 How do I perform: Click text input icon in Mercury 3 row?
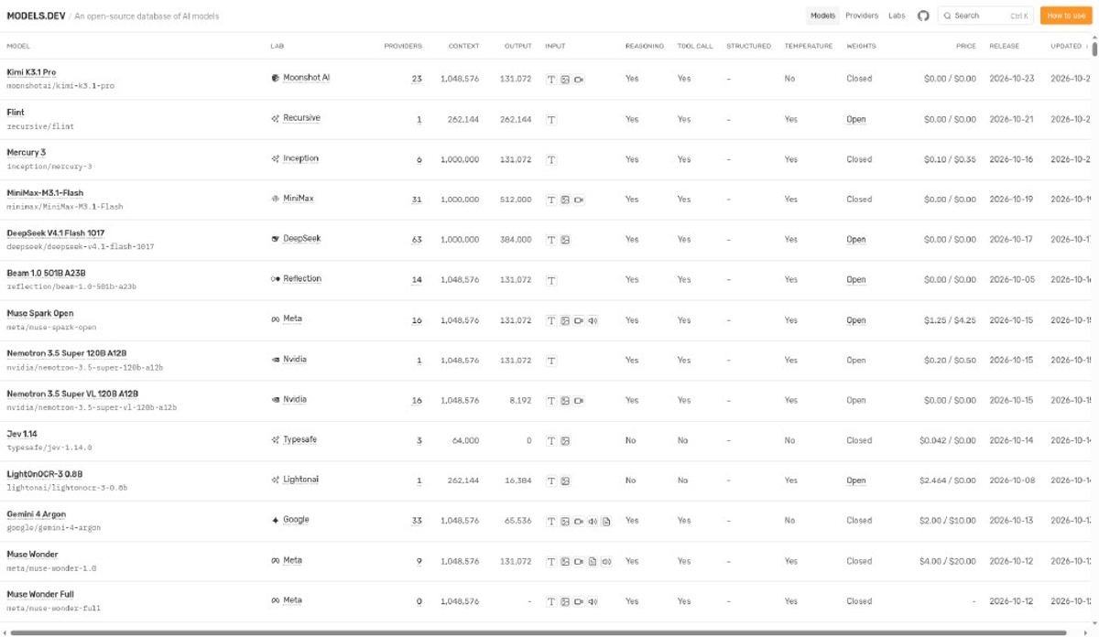551,160
